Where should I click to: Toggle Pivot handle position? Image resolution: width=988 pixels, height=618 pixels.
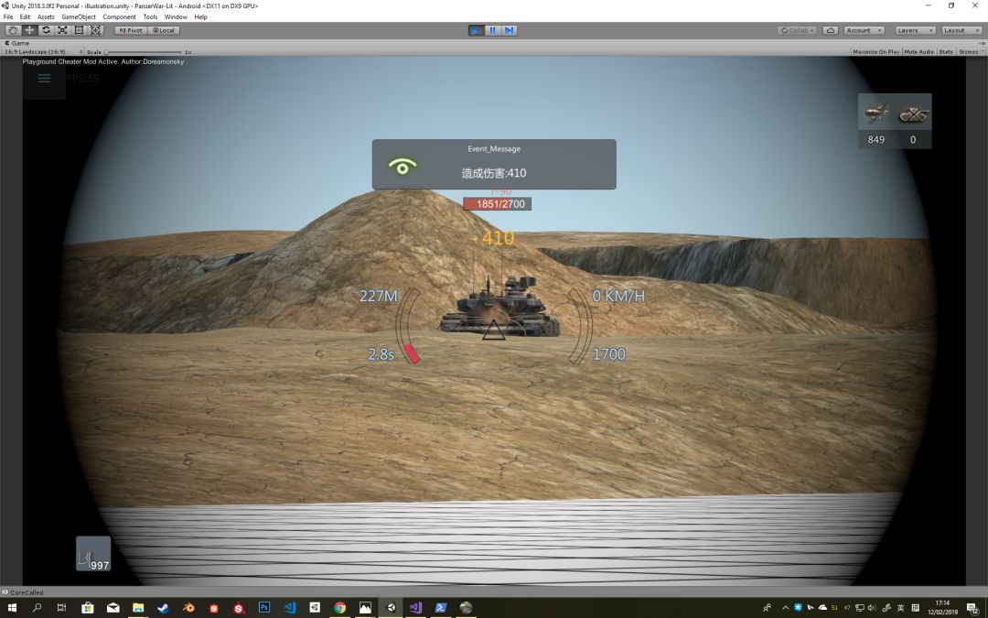tap(131, 30)
